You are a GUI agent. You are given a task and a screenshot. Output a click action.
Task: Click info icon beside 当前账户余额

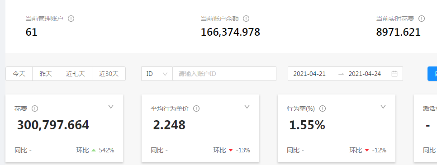coord(246,19)
